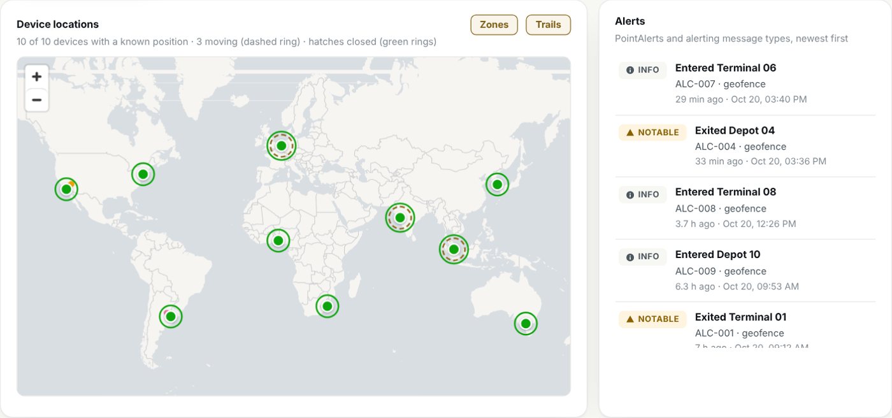This screenshot has height=418, width=892.
Task: Open the moving device marker over the UK
Action: click(x=281, y=146)
